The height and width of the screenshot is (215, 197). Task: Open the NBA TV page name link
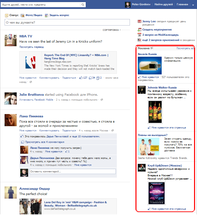26,36
